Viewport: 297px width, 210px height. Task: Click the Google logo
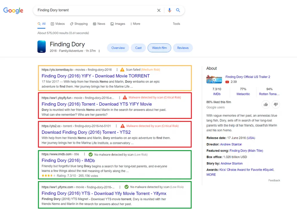(x=13, y=10)
